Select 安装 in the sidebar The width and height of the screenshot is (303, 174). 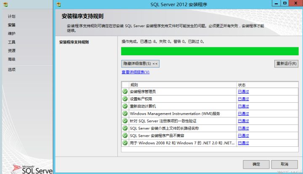tap(12, 25)
